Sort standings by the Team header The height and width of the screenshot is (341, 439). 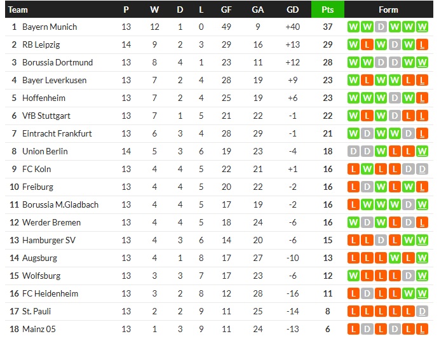tap(18, 10)
